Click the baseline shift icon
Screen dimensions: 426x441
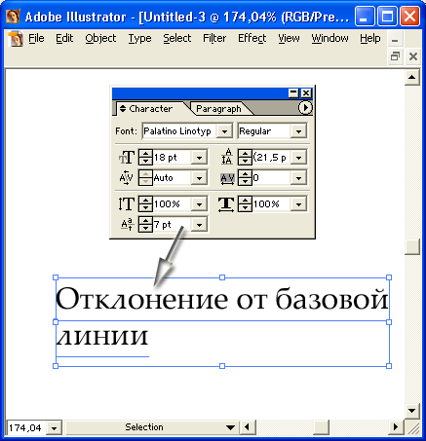click(127, 224)
